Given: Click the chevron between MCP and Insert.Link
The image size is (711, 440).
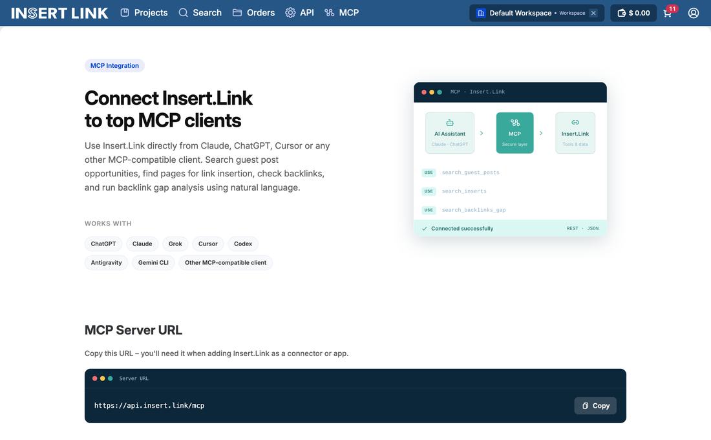Looking at the screenshot, I should [541, 133].
